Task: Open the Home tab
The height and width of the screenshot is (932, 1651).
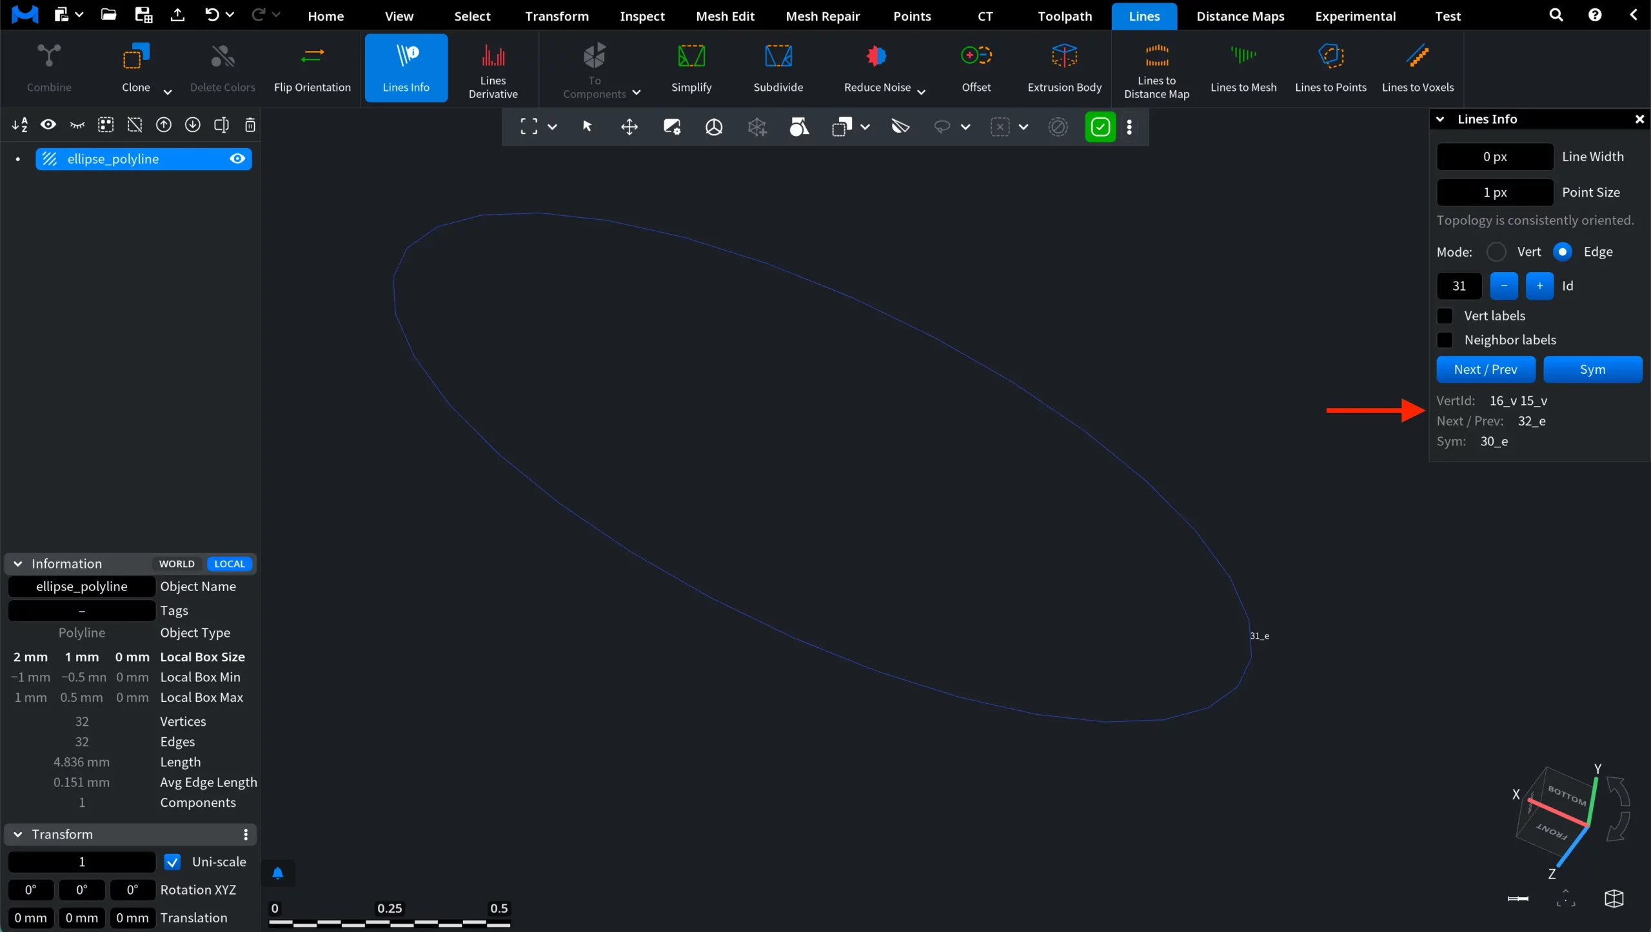Action: point(325,16)
